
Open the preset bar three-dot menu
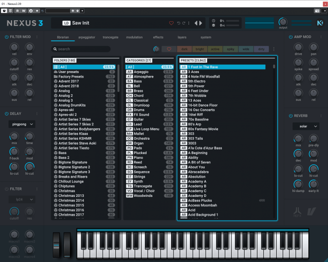189,23
